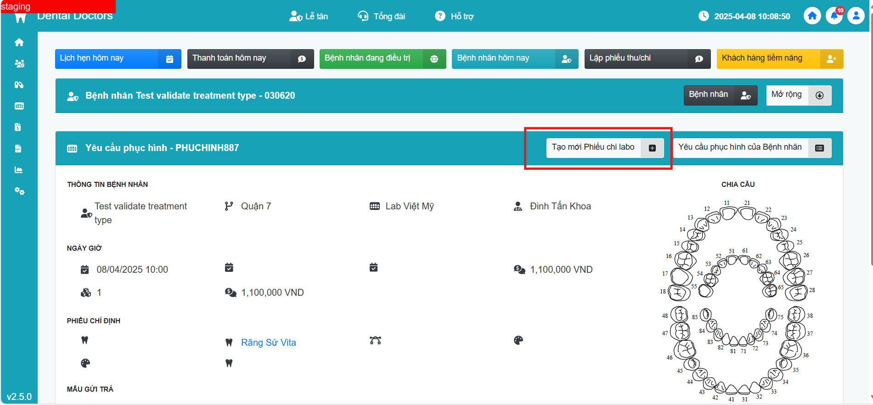Screen dimensions: 873x405
Task: Click the Răng Sứ Vita link
Action: tap(268, 343)
